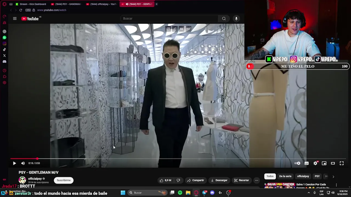Click the Suscribirme button
Viewport: 351px width, 197px height.
pyautogui.click(x=64, y=180)
